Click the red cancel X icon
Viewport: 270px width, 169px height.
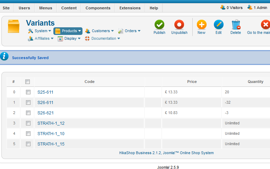265,25
